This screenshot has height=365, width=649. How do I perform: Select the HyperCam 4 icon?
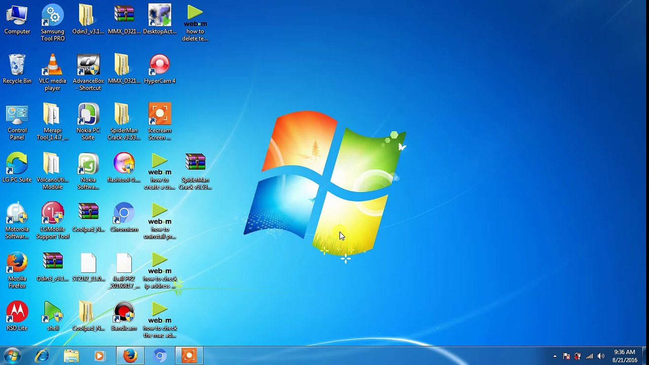tap(160, 69)
